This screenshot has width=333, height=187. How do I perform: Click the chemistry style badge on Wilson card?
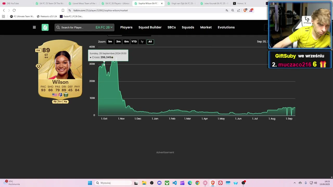[x=39, y=66]
